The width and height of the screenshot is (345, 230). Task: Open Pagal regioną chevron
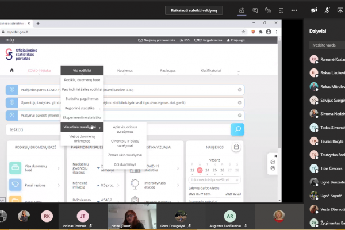(x=59, y=185)
